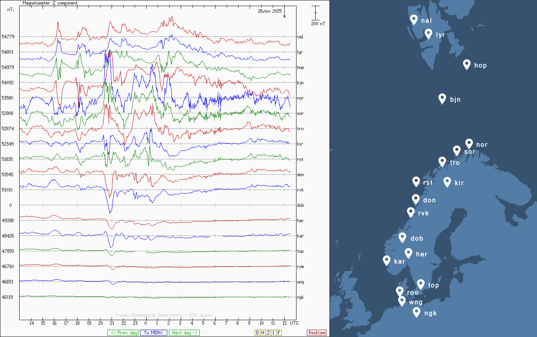Click the 54779 baseline value
The image size is (537, 337).
click(x=8, y=37)
